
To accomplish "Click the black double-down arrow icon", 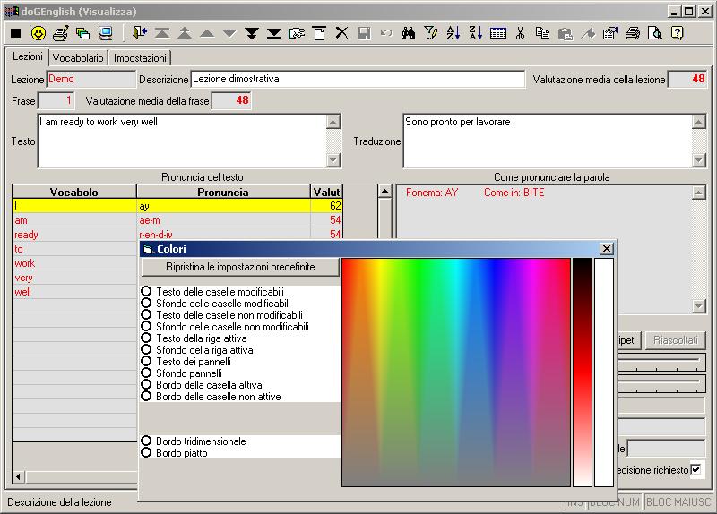I will (x=252, y=33).
